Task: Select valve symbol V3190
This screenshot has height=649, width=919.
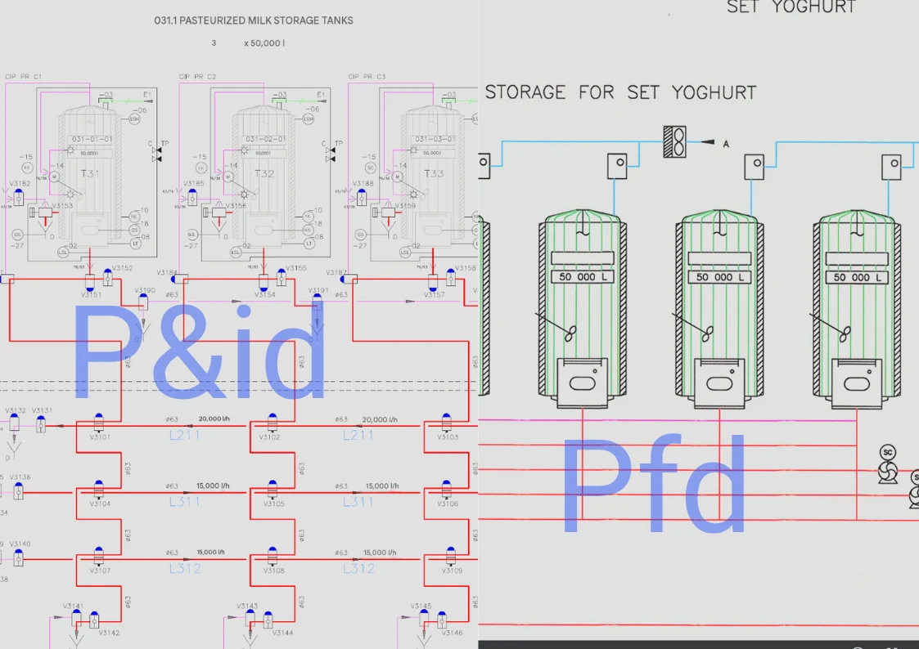Action: (143, 302)
